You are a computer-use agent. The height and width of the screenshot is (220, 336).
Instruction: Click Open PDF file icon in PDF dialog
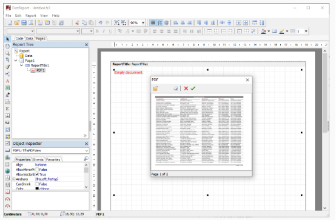pos(155,88)
